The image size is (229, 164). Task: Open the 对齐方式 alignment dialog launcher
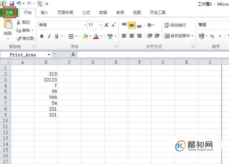click(193, 46)
